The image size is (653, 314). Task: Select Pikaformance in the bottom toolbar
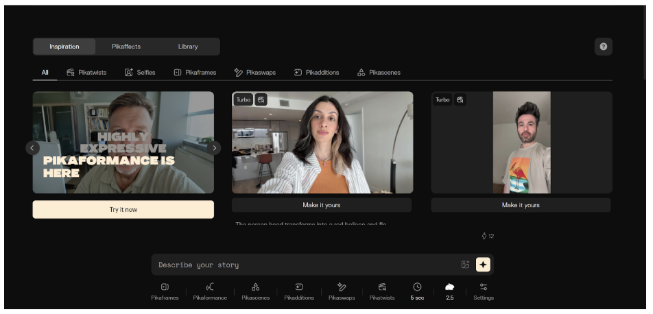tap(210, 291)
